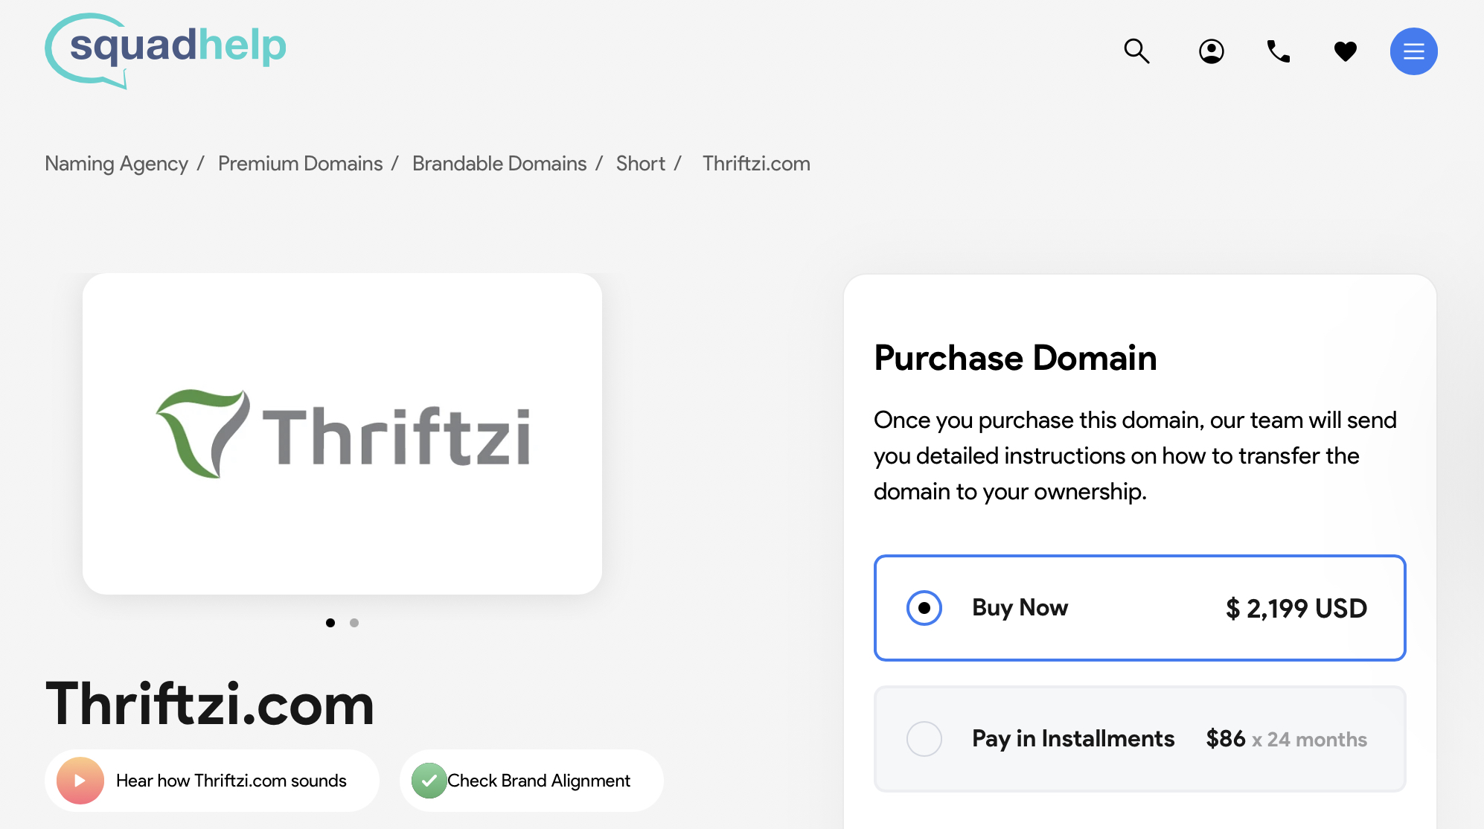
Task: Select the Pay in Installments radio option
Action: (x=924, y=738)
